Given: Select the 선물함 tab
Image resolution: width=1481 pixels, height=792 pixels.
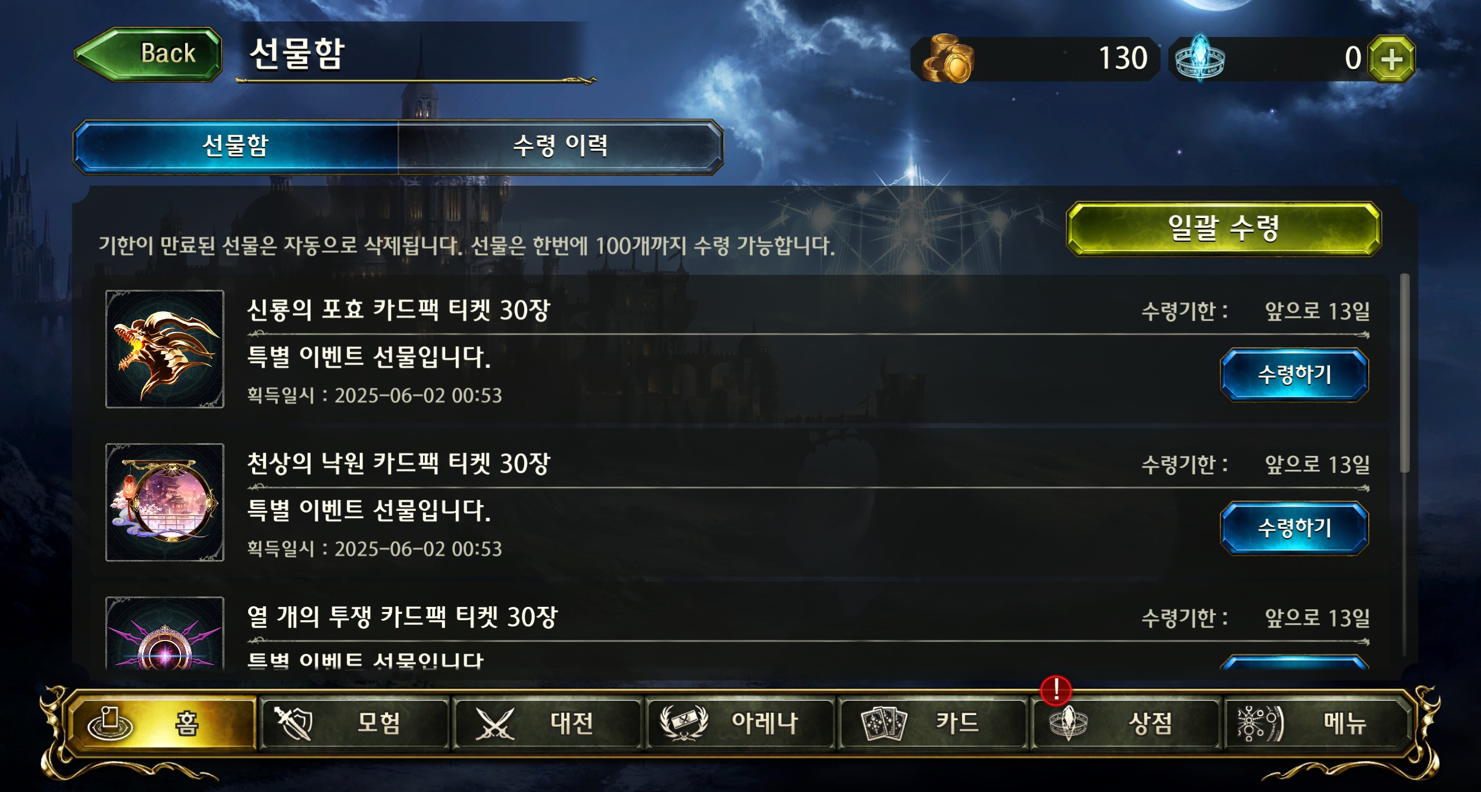Looking at the screenshot, I should click(235, 146).
